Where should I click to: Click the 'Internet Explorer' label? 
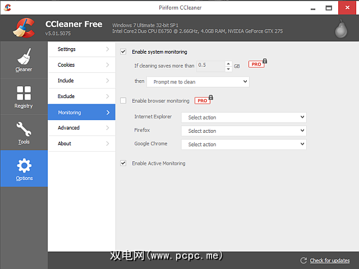(153, 117)
